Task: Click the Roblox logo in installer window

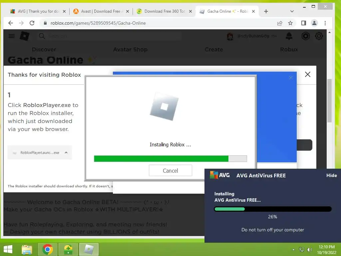Action: click(x=164, y=106)
